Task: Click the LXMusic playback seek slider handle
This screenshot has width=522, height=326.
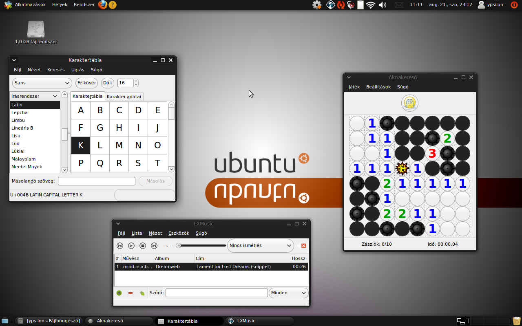Action: tap(178, 246)
